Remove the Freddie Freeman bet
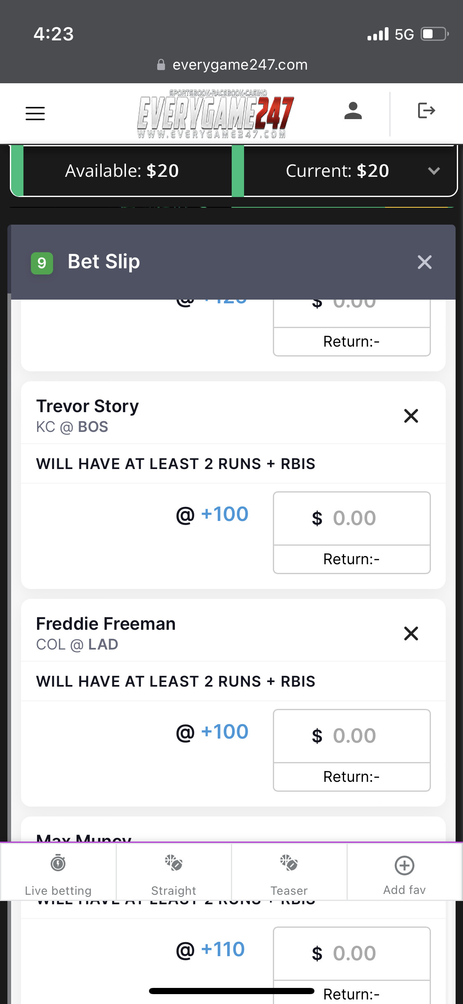The width and height of the screenshot is (463, 1004). 411,633
